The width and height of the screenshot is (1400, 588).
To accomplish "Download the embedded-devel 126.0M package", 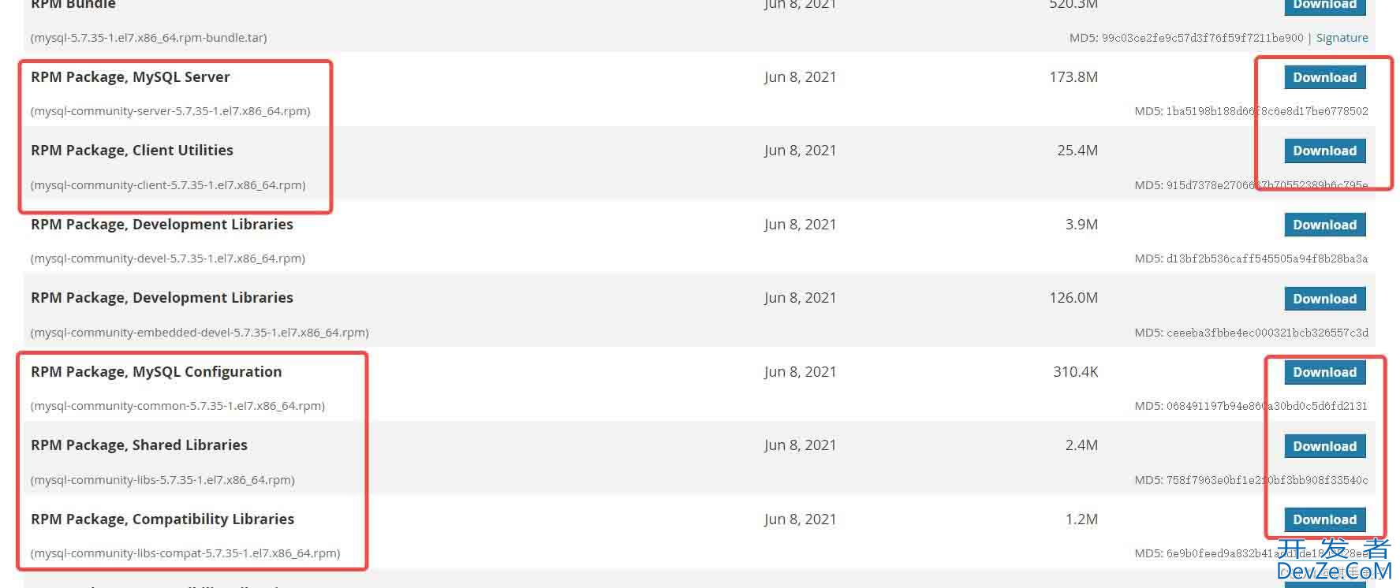I will pos(1324,299).
